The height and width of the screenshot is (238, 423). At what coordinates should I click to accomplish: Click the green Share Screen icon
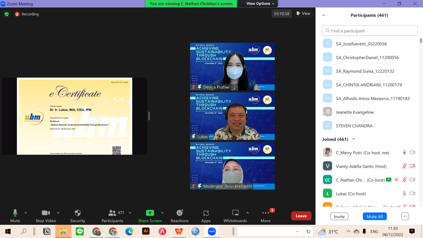(150, 213)
